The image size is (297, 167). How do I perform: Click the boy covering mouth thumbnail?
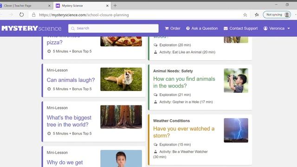pyautogui.click(x=121, y=159)
